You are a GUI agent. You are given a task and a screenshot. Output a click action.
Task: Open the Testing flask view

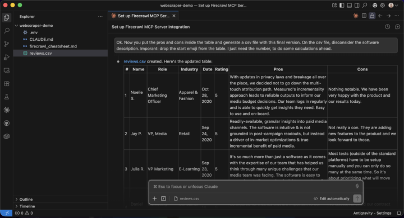click(7, 97)
